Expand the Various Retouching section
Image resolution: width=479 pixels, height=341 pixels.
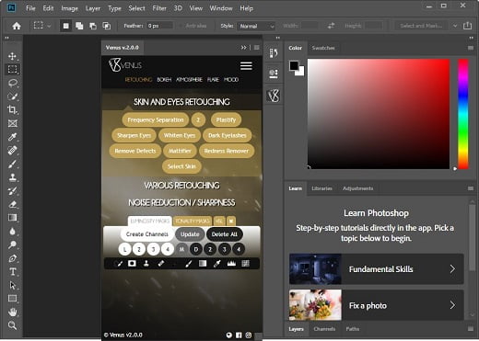click(x=181, y=186)
